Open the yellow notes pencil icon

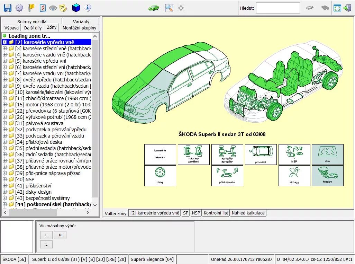tap(63, 8)
